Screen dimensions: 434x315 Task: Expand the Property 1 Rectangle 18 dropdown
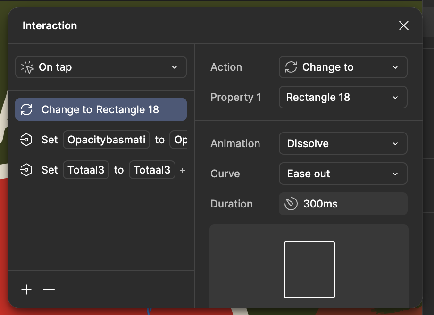343,98
